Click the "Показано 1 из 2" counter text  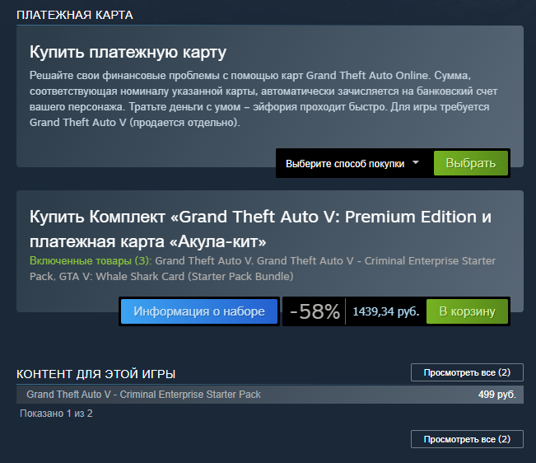point(56,413)
